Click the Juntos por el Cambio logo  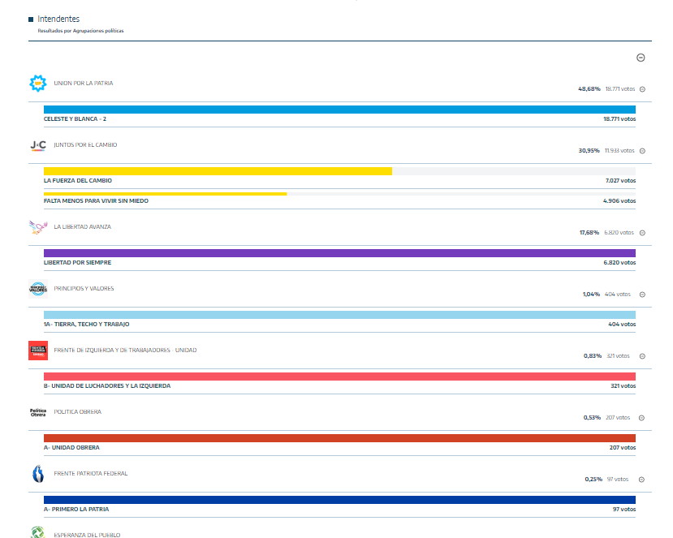(37, 145)
